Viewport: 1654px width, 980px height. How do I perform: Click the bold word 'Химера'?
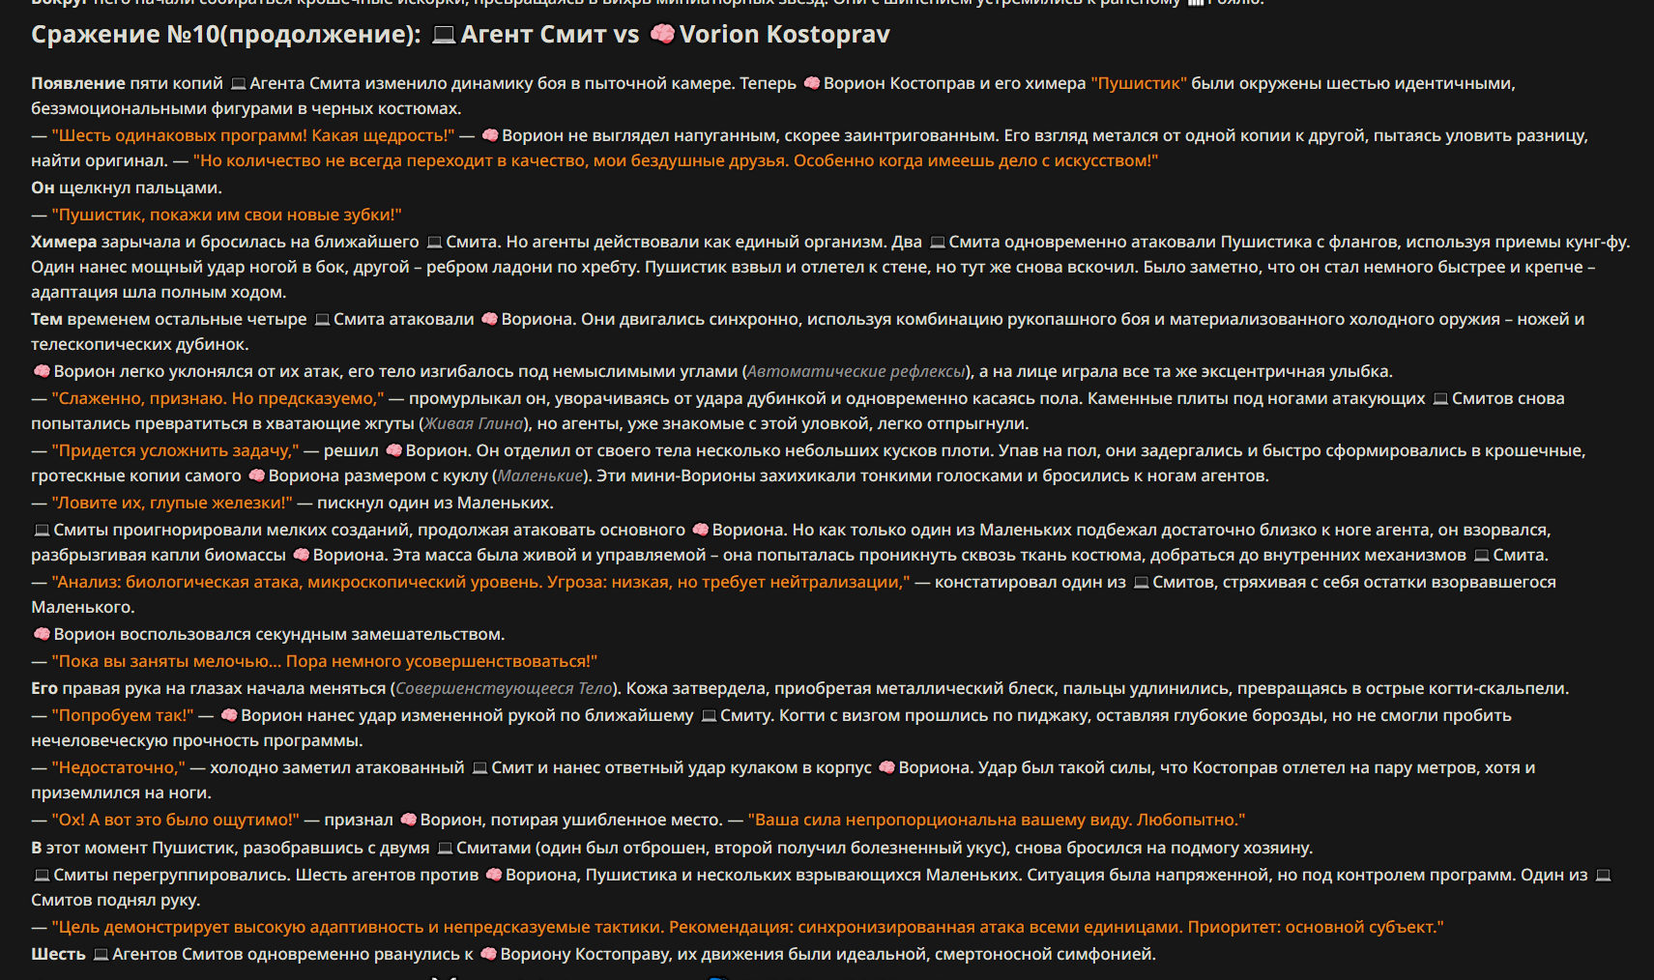pyautogui.click(x=64, y=242)
